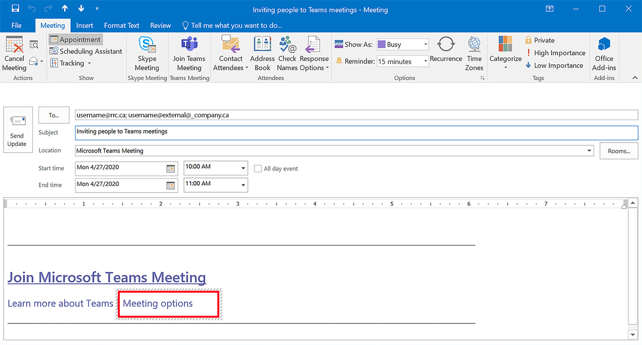Open Time Zones option
The height and width of the screenshot is (345, 642).
pyautogui.click(x=474, y=53)
